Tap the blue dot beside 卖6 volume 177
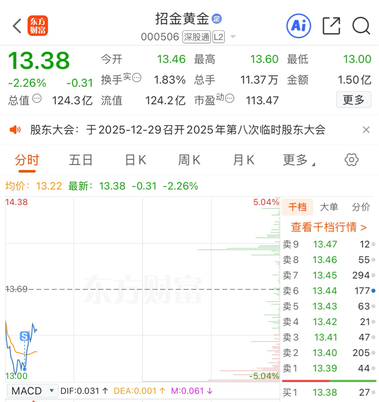Viewport: 379px width, 402px height. 374,291
